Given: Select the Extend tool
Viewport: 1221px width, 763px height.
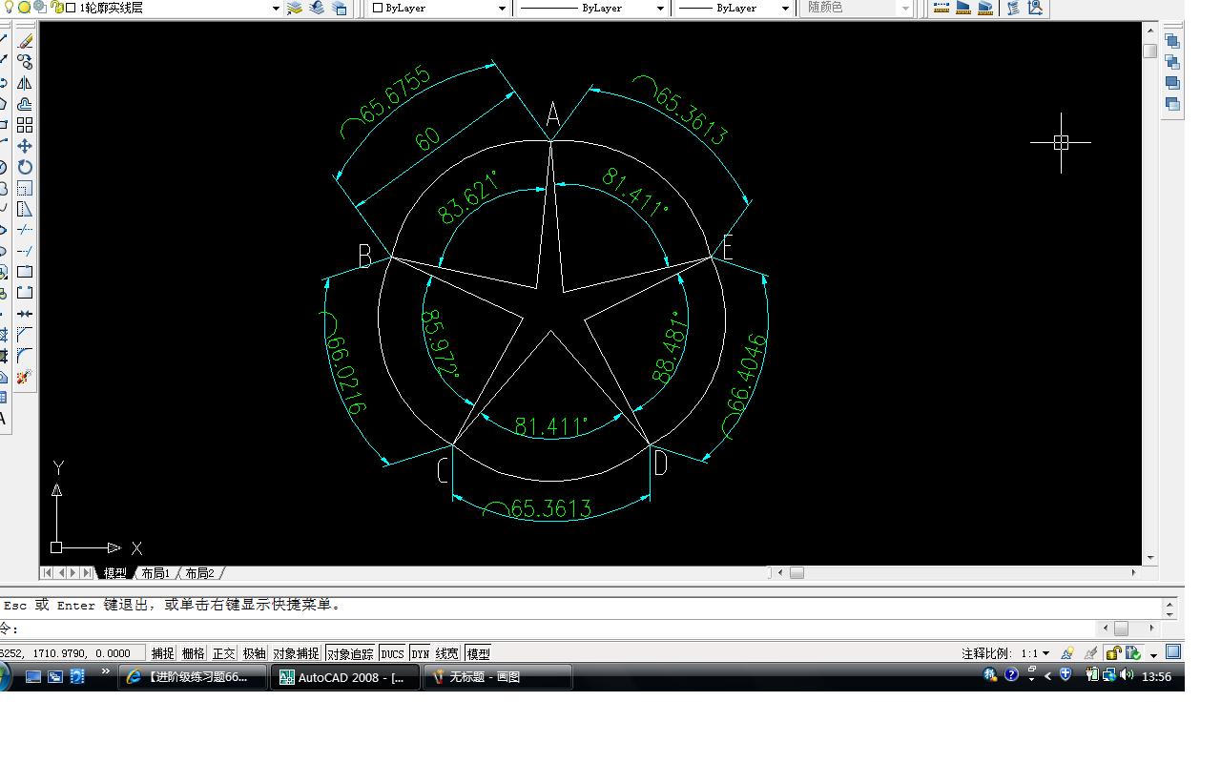Looking at the screenshot, I should tap(25, 251).
